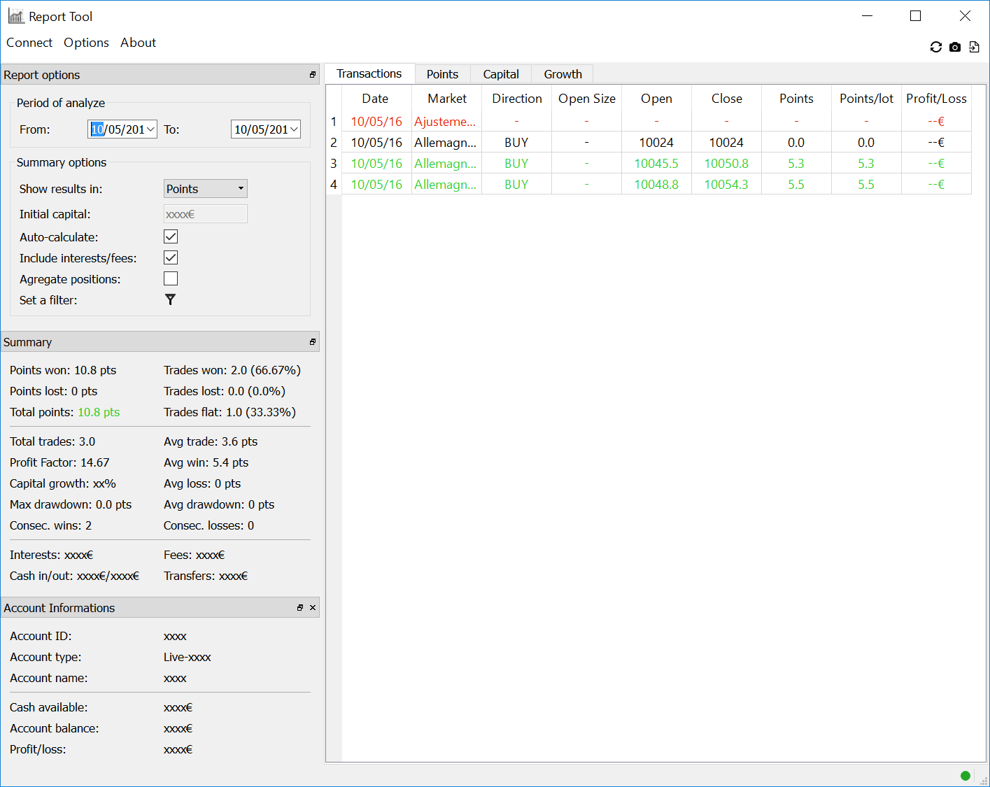
Task: Open the To date dropdown
Action: (x=294, y=129)
